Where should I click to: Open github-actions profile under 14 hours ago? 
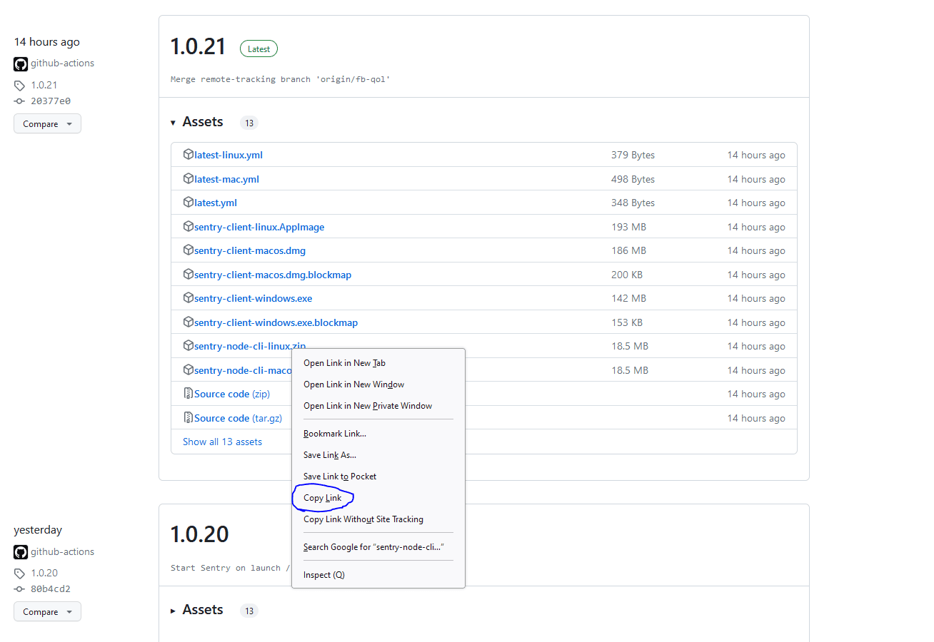(x=62, y=63)
